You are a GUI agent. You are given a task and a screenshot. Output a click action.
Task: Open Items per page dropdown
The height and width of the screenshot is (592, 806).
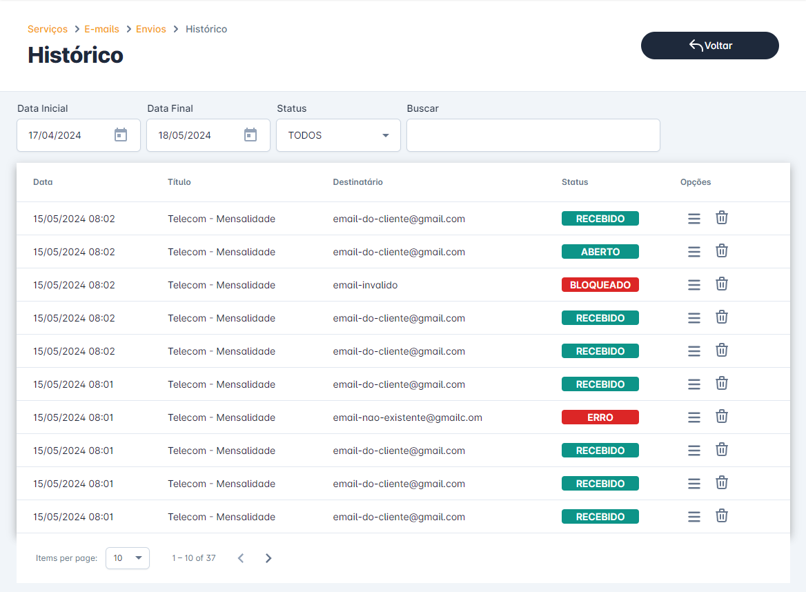click(128, 558)
